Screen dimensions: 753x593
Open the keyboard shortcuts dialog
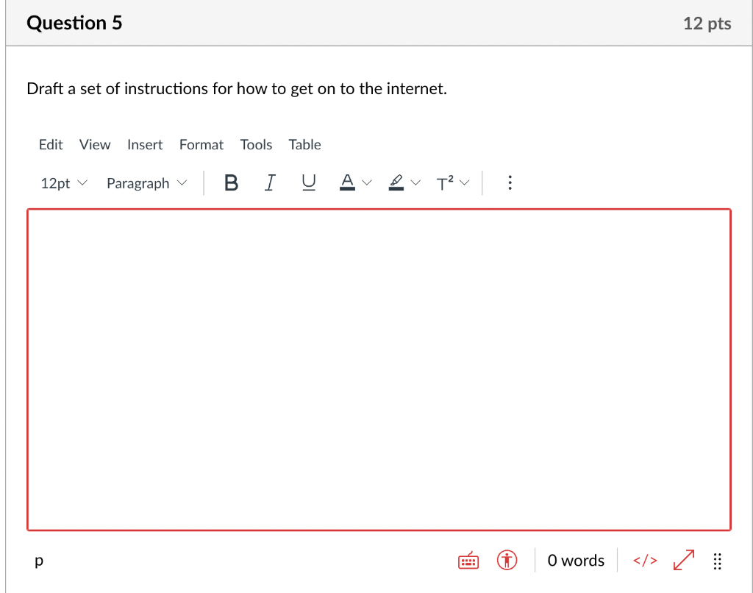tap(468, 560)
